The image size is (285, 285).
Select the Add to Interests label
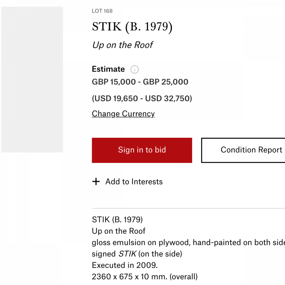click(134, 181)
